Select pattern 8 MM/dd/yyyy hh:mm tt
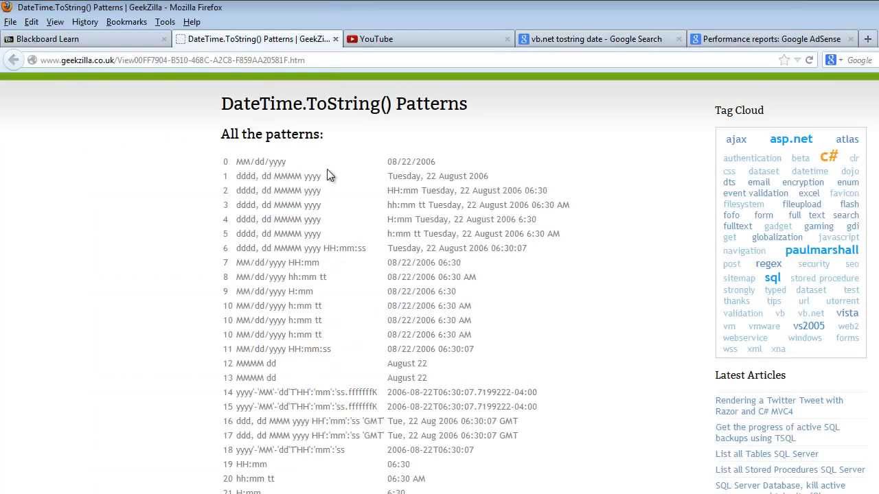 coord(282,277)
